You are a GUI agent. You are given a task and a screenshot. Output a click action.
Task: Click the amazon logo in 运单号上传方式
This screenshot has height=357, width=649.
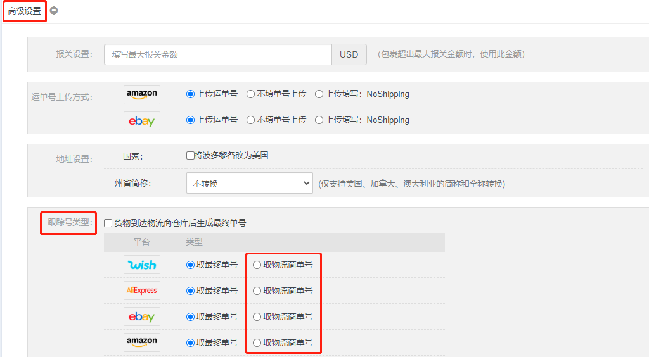pos(141,94)
